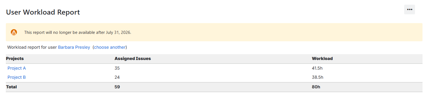Open the Project B link
The height and width of the screenshot is (101, 430).
[17, 77]
